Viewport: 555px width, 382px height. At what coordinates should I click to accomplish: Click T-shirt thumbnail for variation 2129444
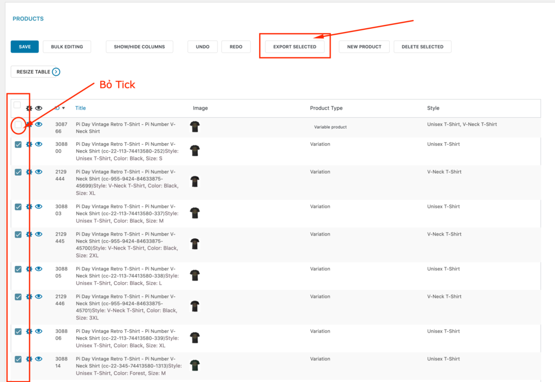195,181
